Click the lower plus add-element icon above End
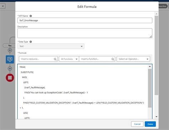 10,69
